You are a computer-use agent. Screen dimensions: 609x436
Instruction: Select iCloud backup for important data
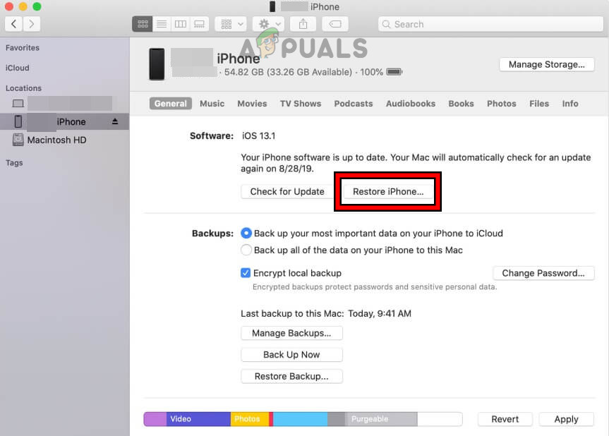coord(246,233)
